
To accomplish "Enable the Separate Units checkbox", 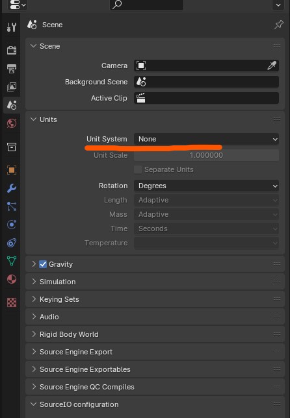I will (138, 169).
